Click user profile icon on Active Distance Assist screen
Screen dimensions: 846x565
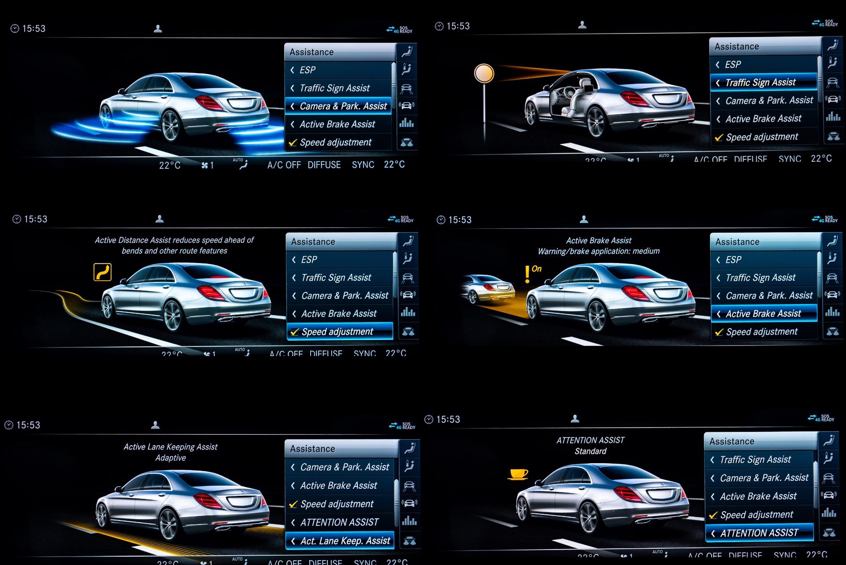click(160, 219)
